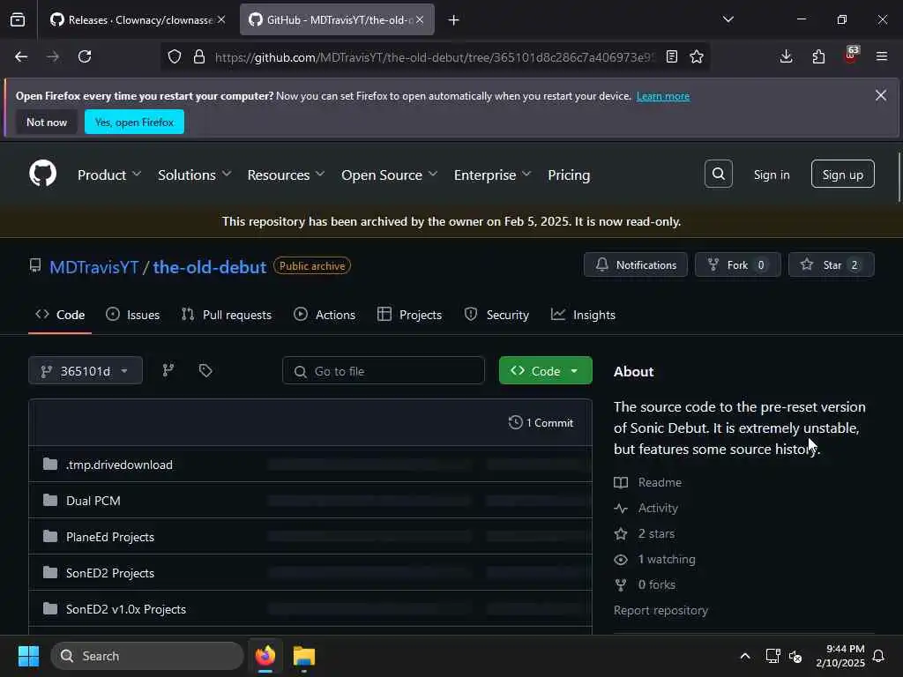Open the PlaneEd Projects folder
This screenshot has width=903, height=677.
click(x=110, y=537)
